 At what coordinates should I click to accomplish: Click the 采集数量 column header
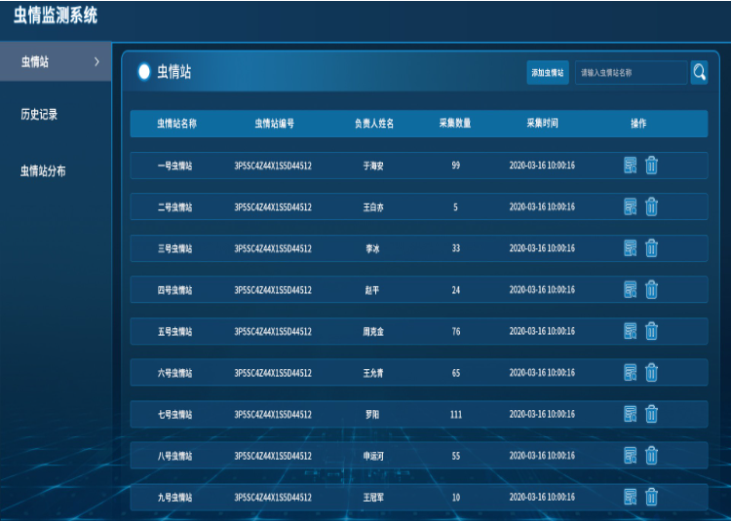[455, 124]
